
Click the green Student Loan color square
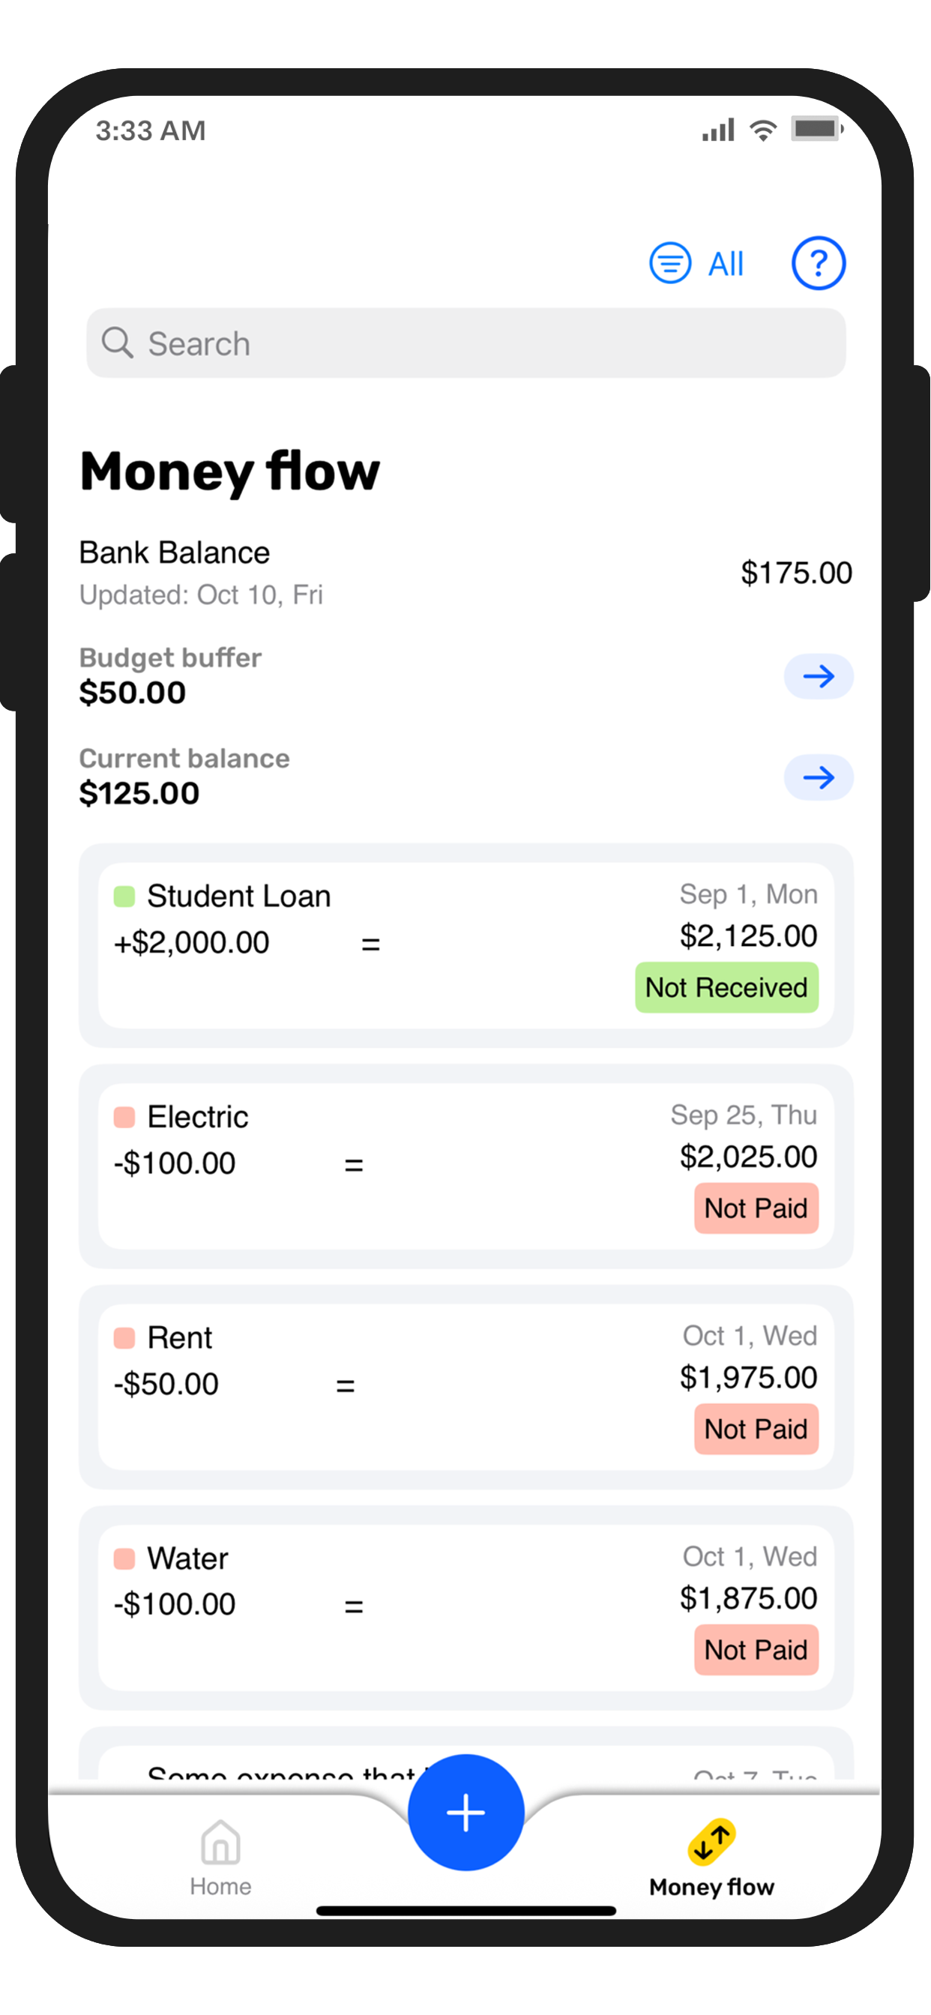124,896
